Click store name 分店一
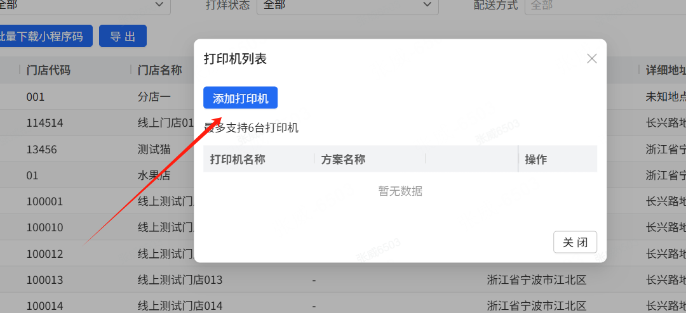 154,96
